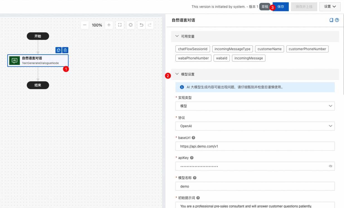The image size is (344, 208).
Task: Click help icon next to 初始提示词
Action: [198, 198]
